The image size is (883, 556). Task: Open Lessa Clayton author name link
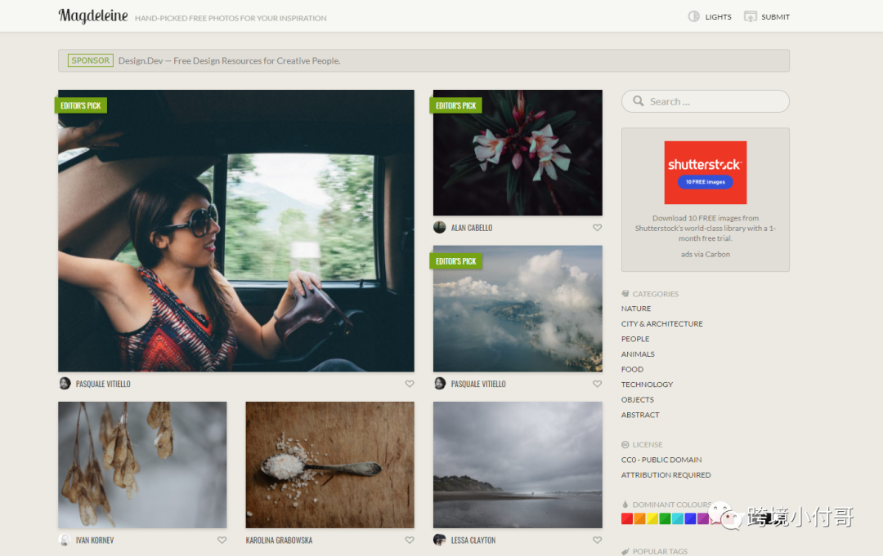point(473,540)
